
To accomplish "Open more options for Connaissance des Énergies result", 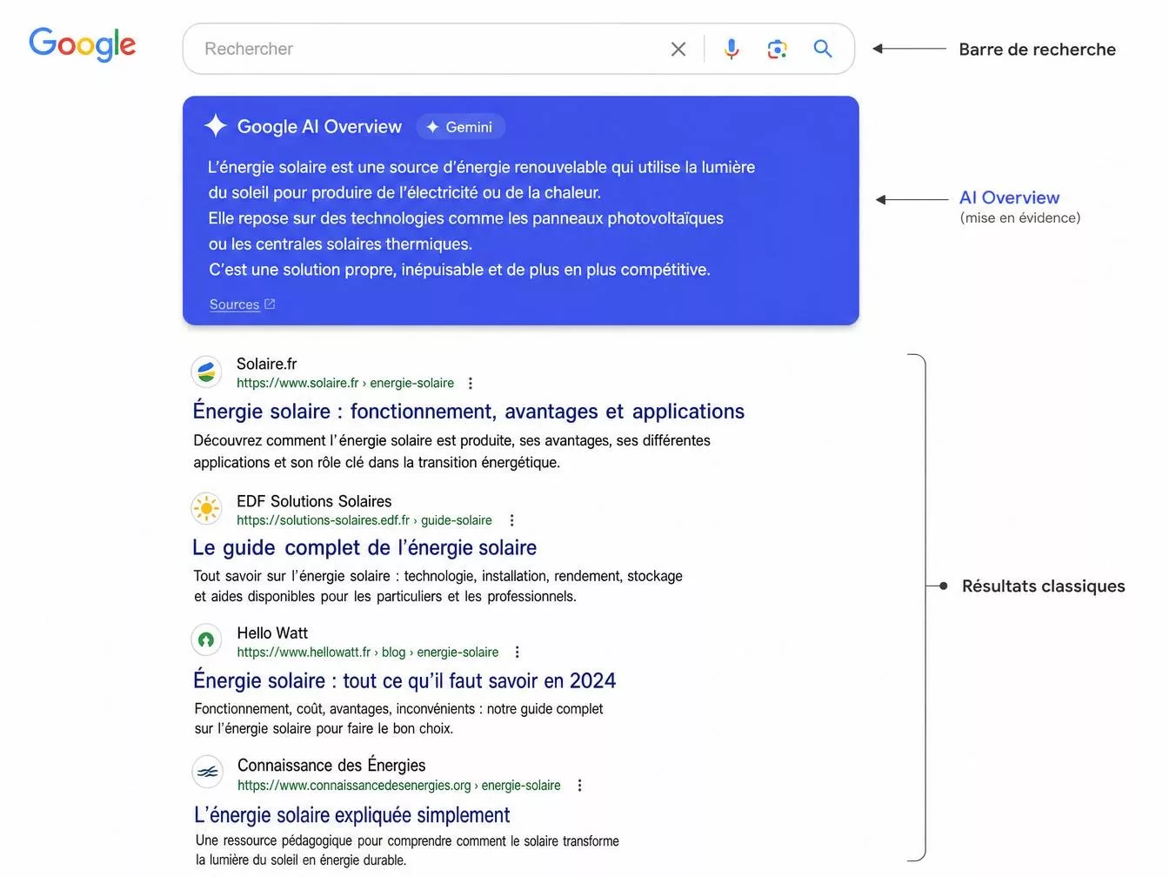I will [579, 786].
